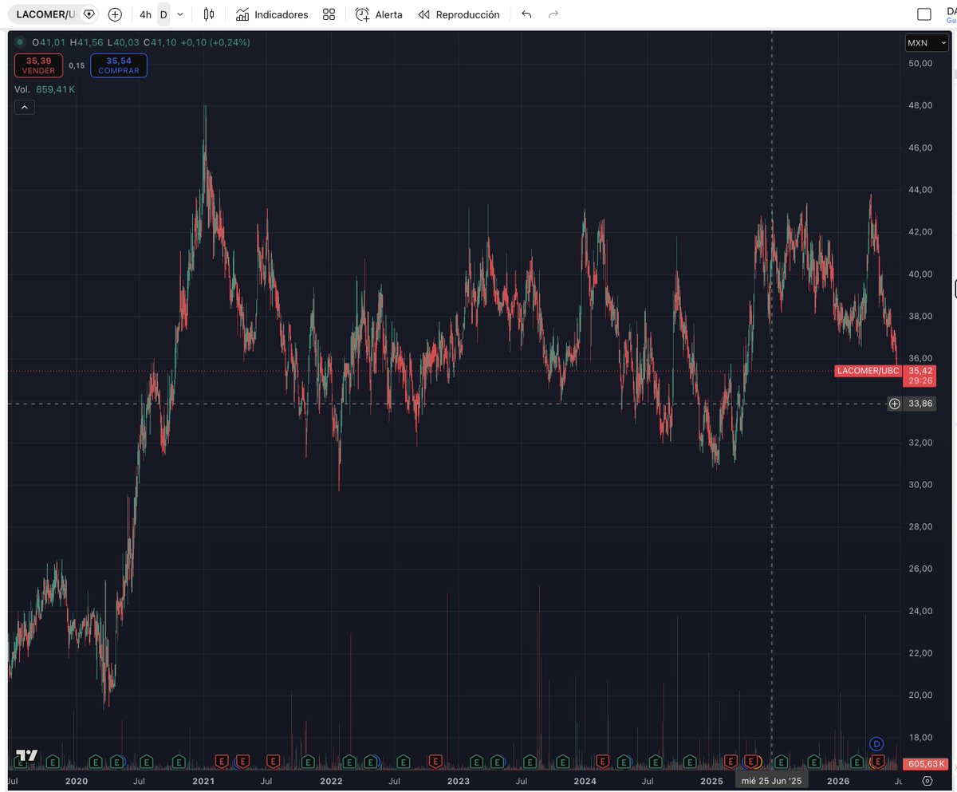Image resolution: width=957 pixels, height=792 pixels.
Task: Click the blue D dividend marker
Action: pyautogui.click(x=876, y=743)
